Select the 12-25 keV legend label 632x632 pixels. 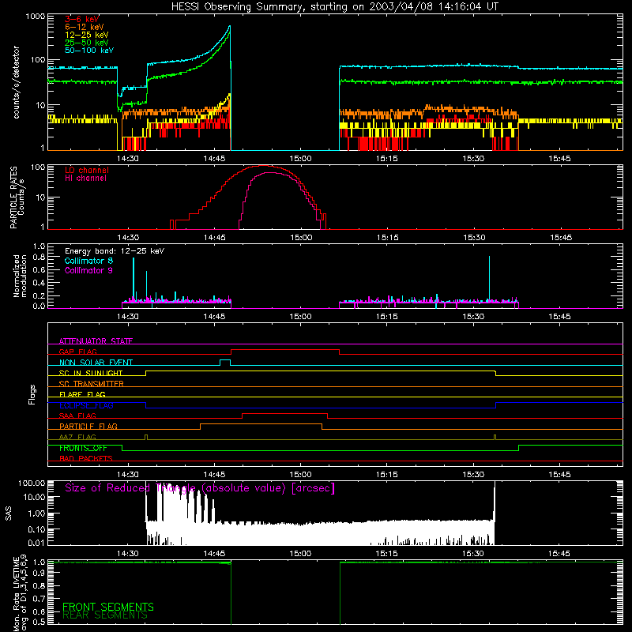click(87, 35)
